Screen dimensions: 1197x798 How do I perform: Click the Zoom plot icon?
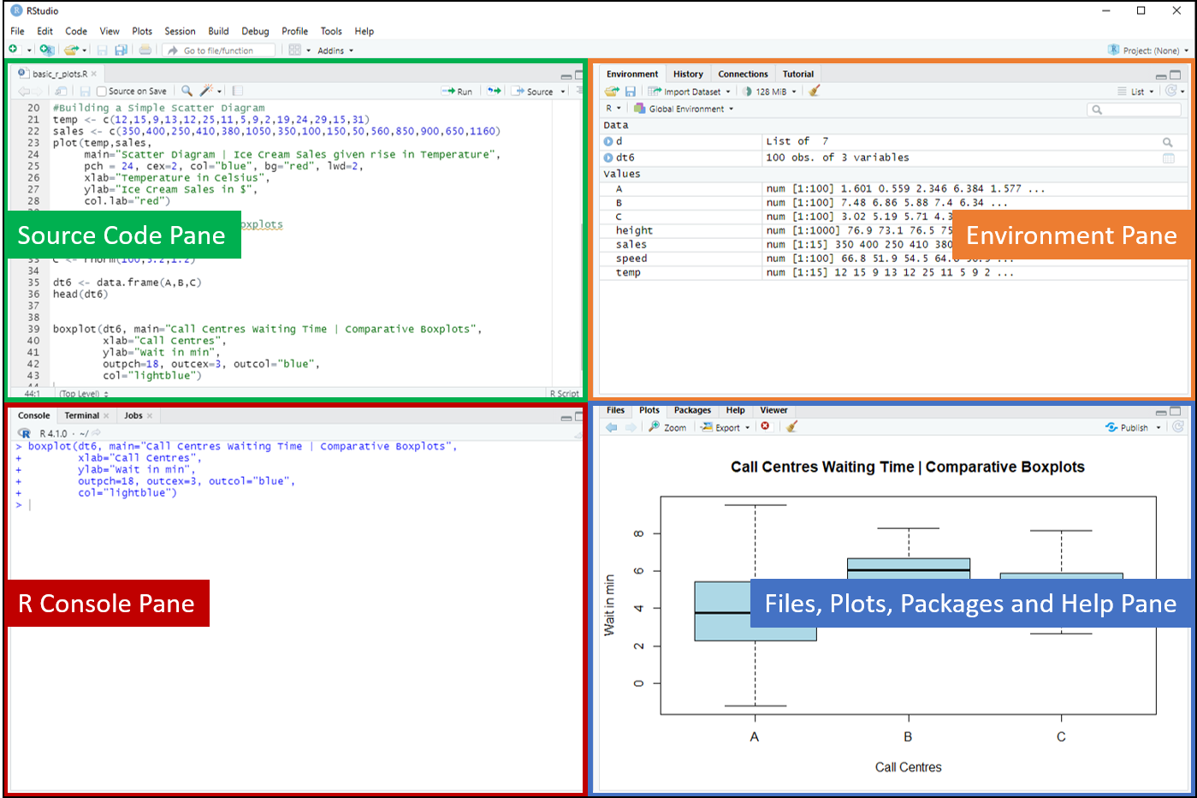point(667,427)
